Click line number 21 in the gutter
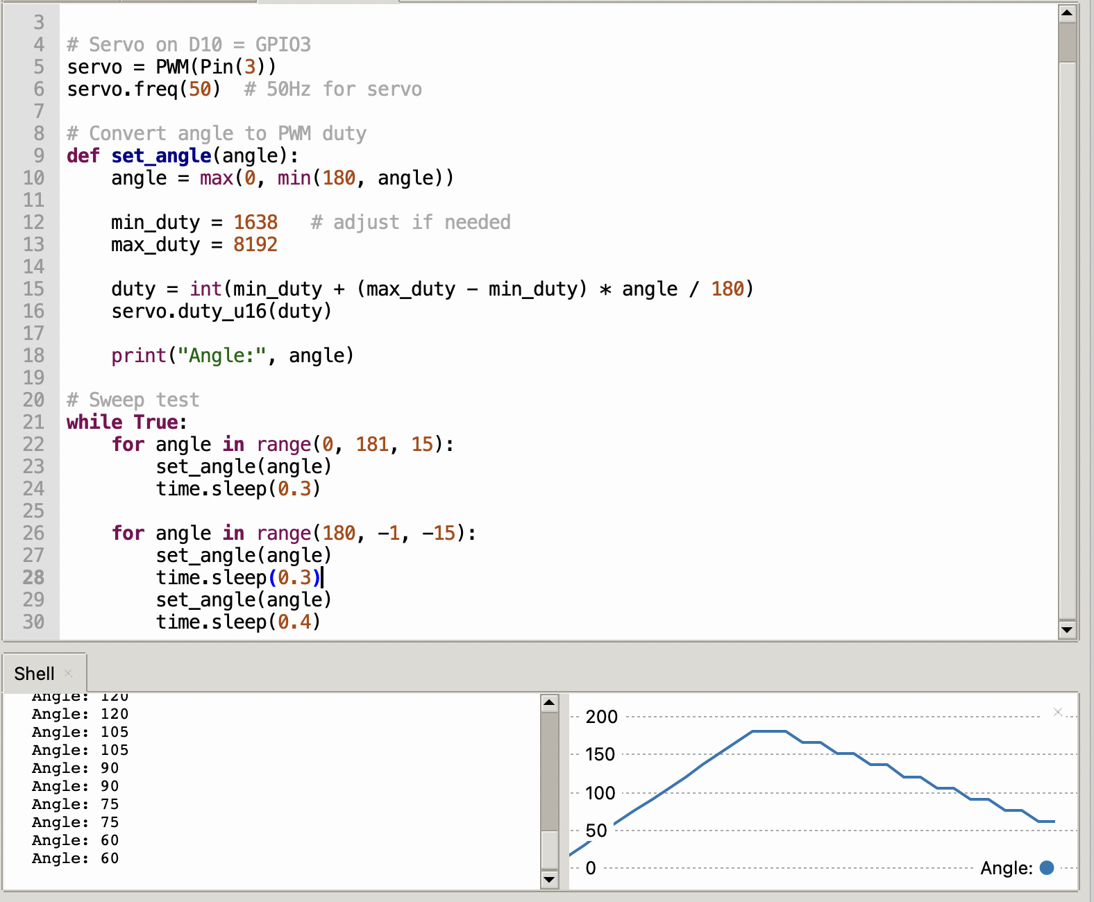This screenshot has width=1094, height=902. 33,423
